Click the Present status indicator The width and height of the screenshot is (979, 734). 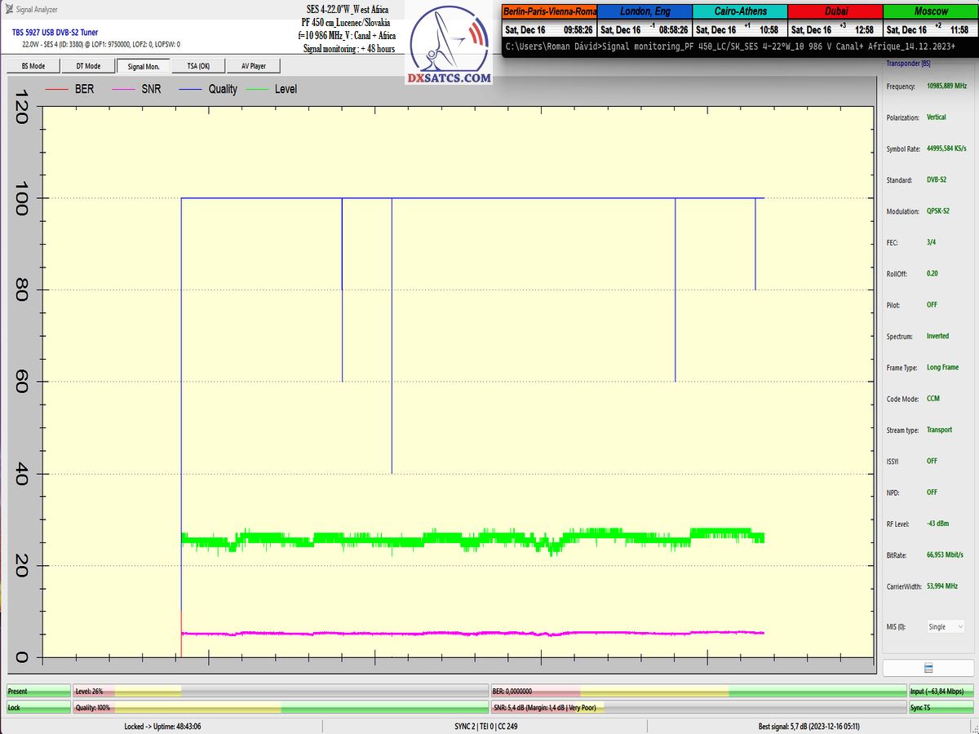38,692
